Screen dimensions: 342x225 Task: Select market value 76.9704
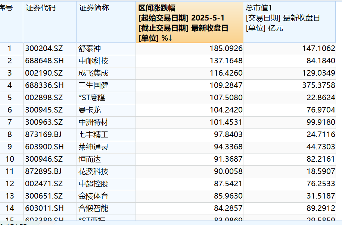321,110
